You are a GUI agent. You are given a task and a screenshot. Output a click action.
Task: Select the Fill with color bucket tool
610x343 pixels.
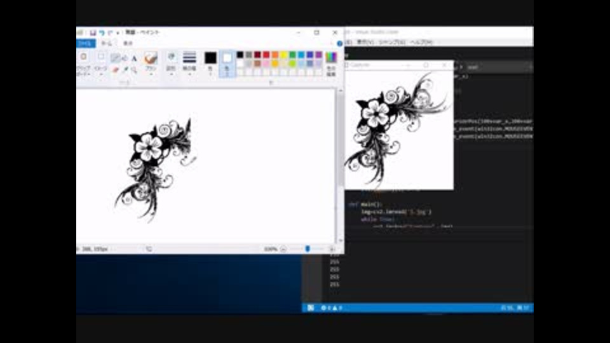point(125,58)
